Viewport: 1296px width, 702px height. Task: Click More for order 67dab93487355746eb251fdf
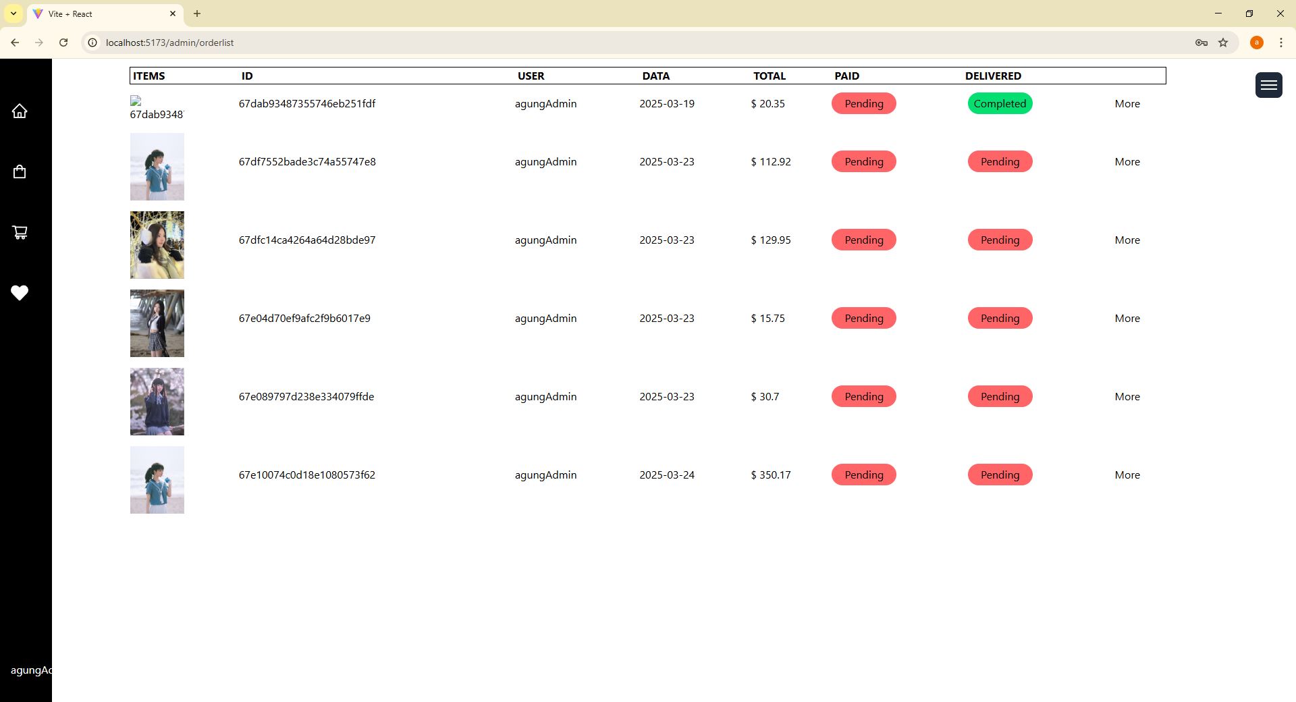point(1127,104)
